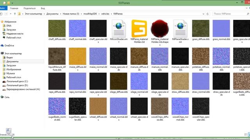
Task: Select silage_specular.dds texture
Action: 160,81
